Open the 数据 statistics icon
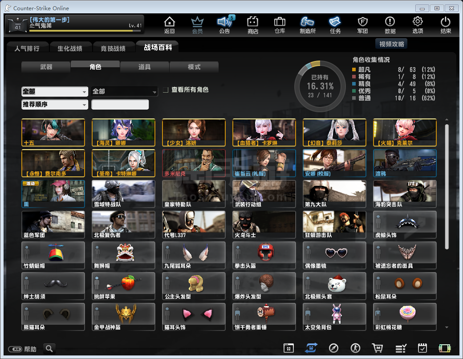Image resolution: width=463 pixels, height=359 pixels. (x=390, y=25)
